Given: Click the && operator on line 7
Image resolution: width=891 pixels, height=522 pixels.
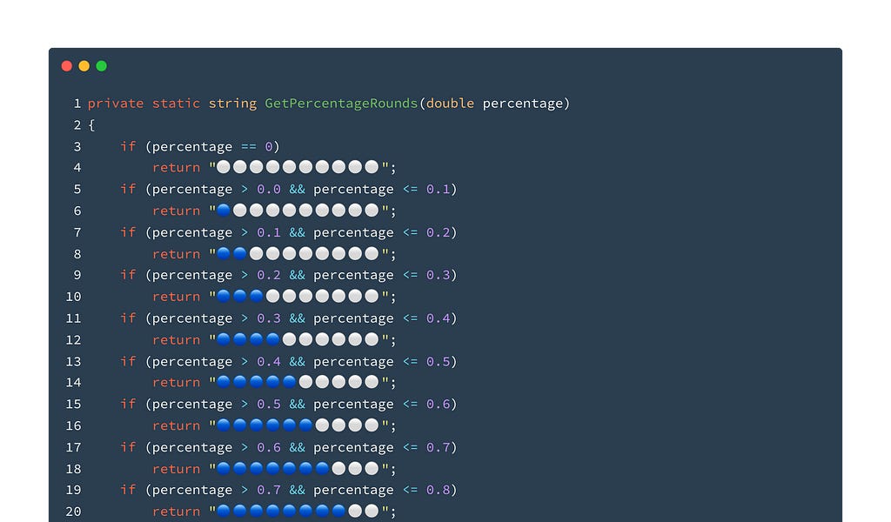Looking at the screenshot, I should click(296, 232).
